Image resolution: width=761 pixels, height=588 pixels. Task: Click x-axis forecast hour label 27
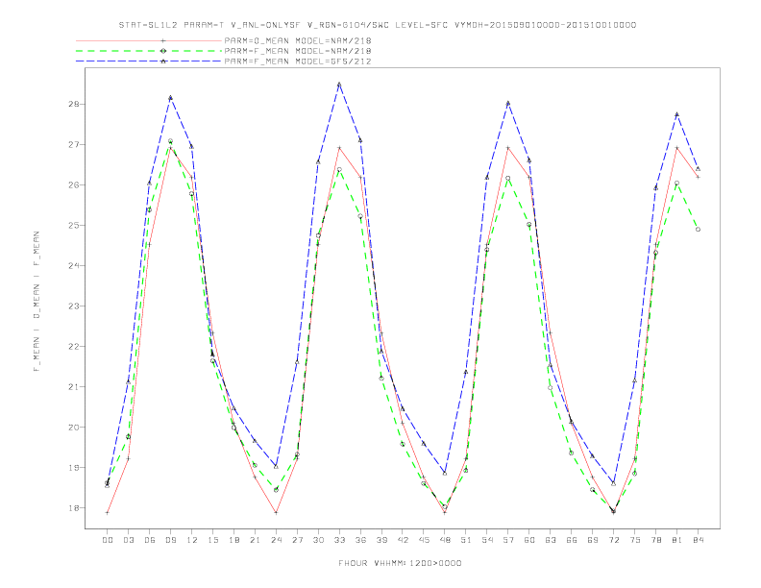coord(297,540)
